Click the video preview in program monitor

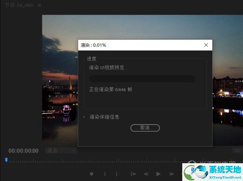pos(61,61)
